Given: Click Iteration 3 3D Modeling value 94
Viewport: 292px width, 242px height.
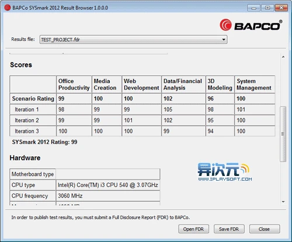Looking at the screenshot, I should [x=211, y=131].
